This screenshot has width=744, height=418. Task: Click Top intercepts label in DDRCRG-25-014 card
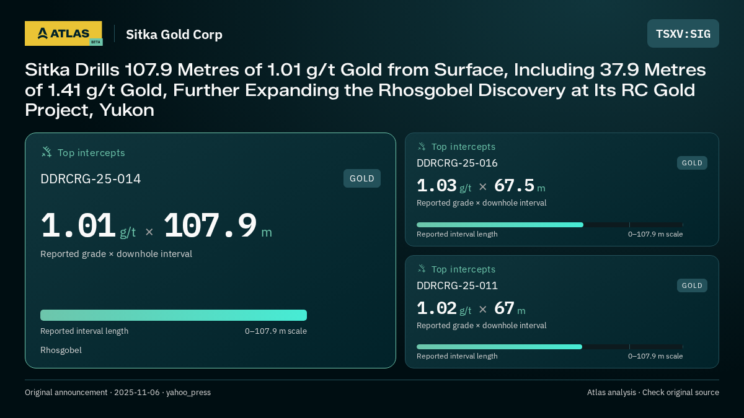tap(91, 152)
